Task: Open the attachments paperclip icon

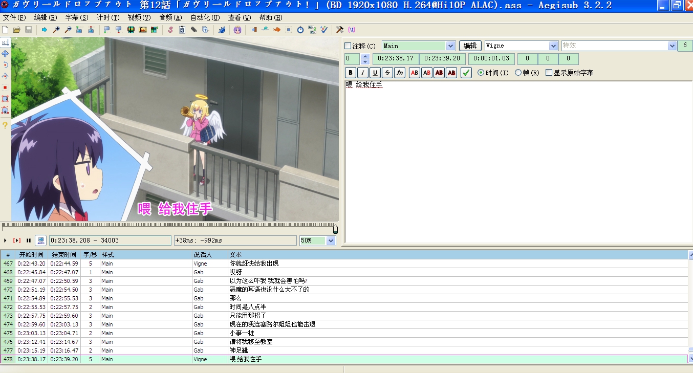Action: click(x=194, y=30)
